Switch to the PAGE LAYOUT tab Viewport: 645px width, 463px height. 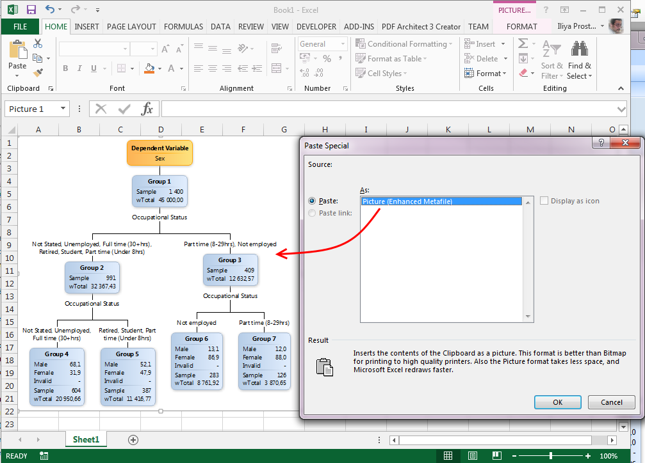coord(131,27)
